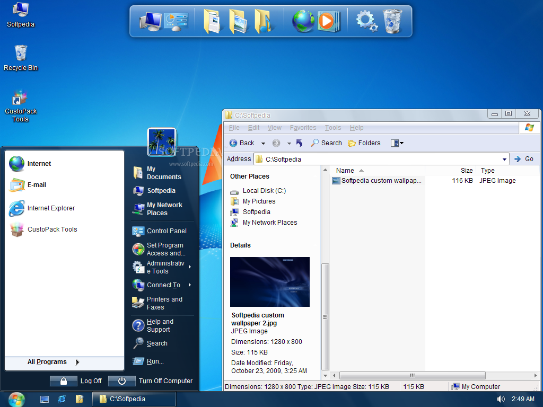The image size is (543, 407).
Task: Open the Views dropdown button
Action: [x=397, y=143]
